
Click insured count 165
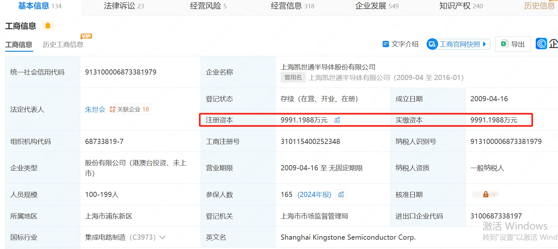pyautogui.click(x=286, y=194)
